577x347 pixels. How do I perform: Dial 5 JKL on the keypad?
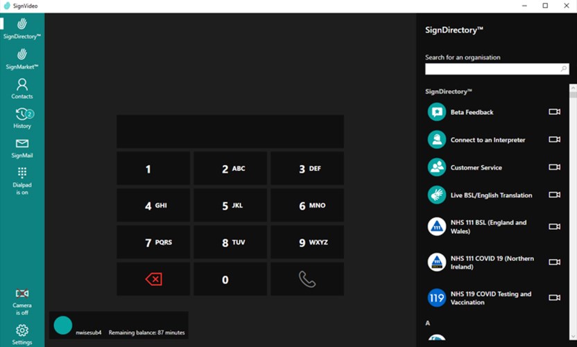pyautogui.click(x=230, y=205)
